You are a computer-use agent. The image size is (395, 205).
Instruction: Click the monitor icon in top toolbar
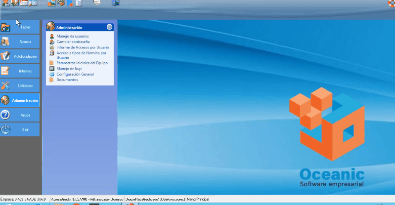97,3
